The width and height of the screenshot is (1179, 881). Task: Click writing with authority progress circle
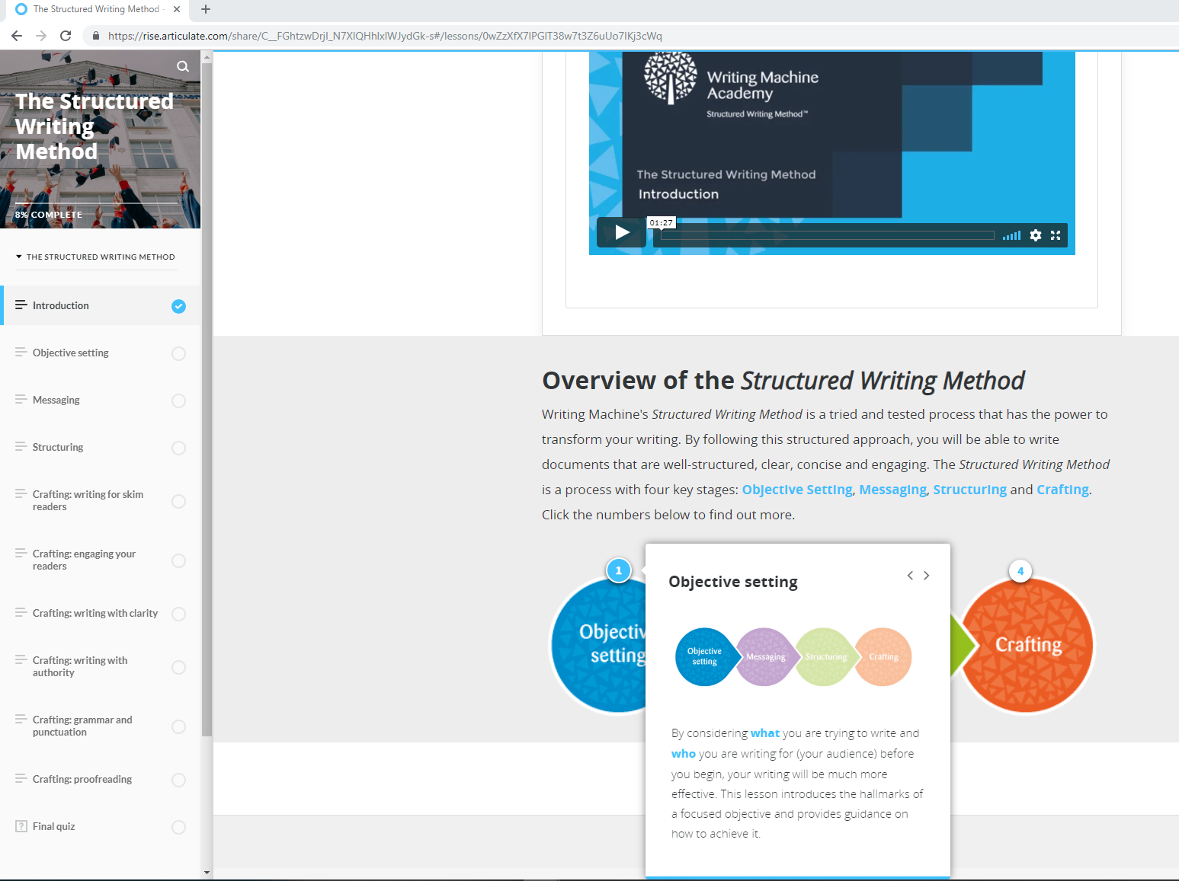pyautogui.click(x=178, y=667)
